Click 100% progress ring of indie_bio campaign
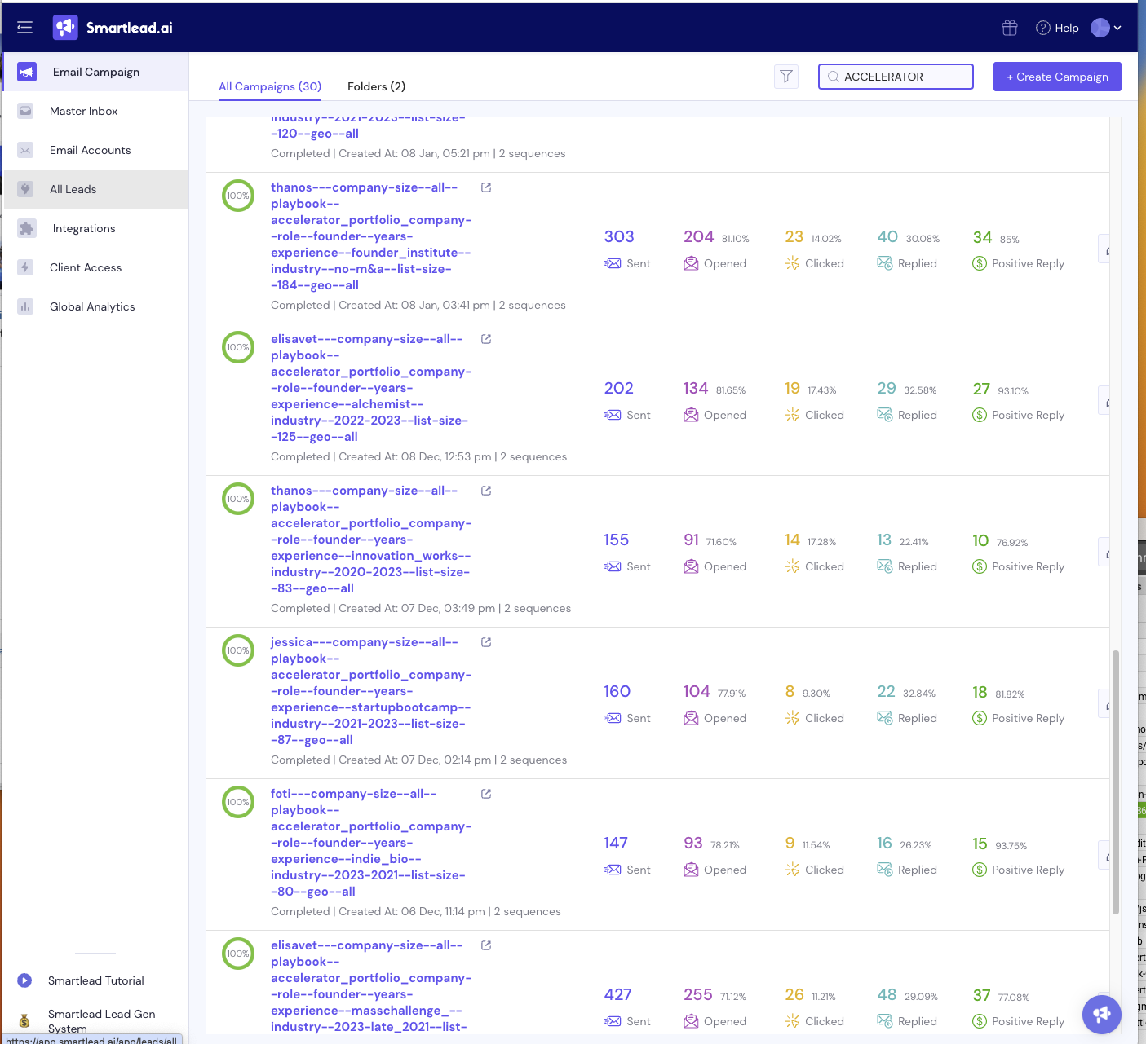This screenshot has width=1146, height=1044. (238, 802)
